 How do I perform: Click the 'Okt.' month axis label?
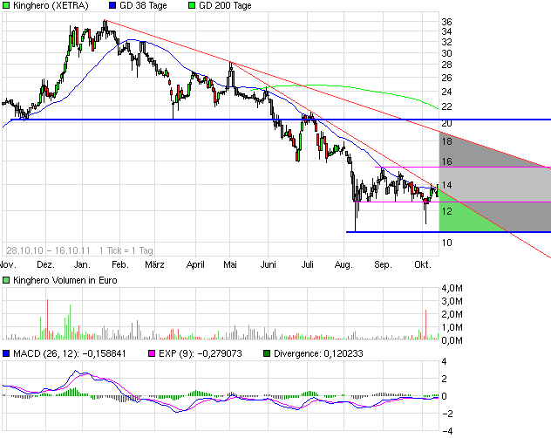pyautogui.click(x=423, y=264)
